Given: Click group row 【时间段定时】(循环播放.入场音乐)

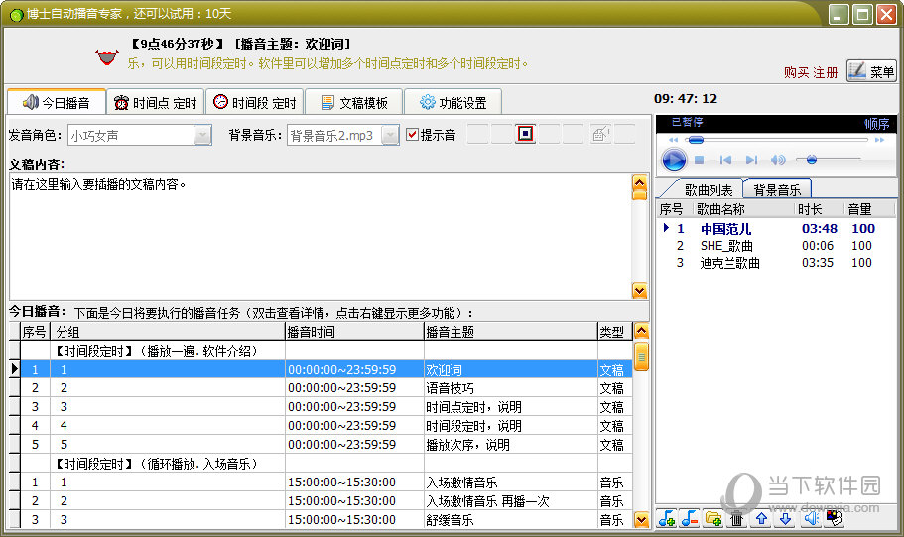Looking at the screenshot, I should 326,464.
